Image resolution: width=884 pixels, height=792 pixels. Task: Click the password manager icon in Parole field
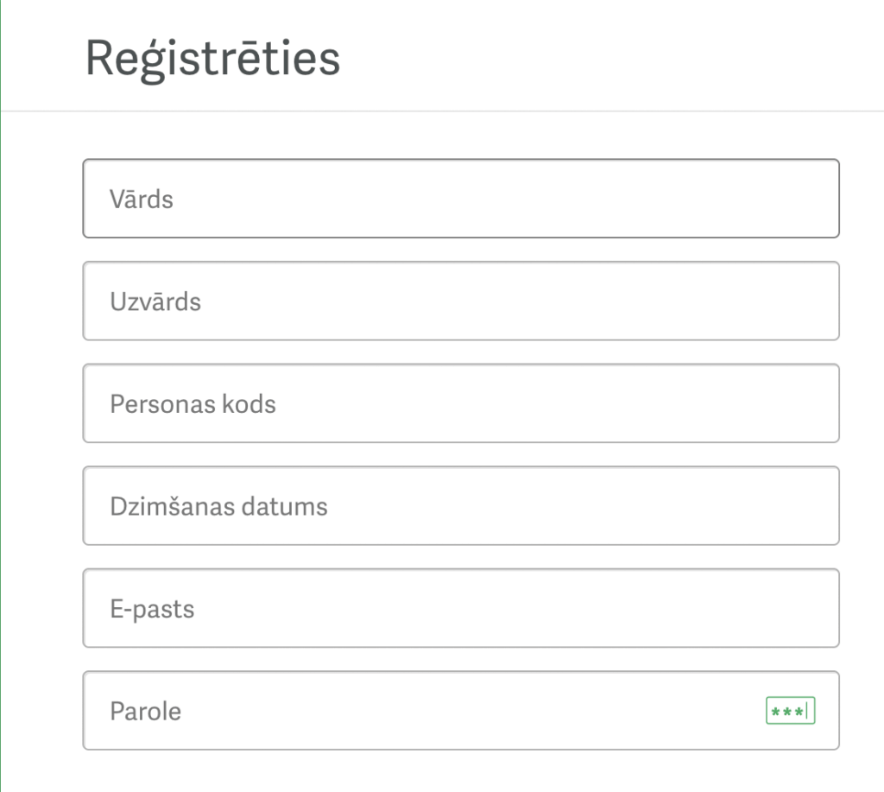point(790,711)
